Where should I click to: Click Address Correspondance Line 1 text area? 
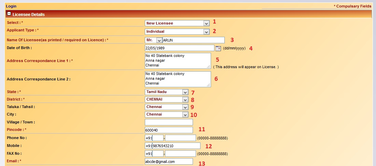pos(178,61)
